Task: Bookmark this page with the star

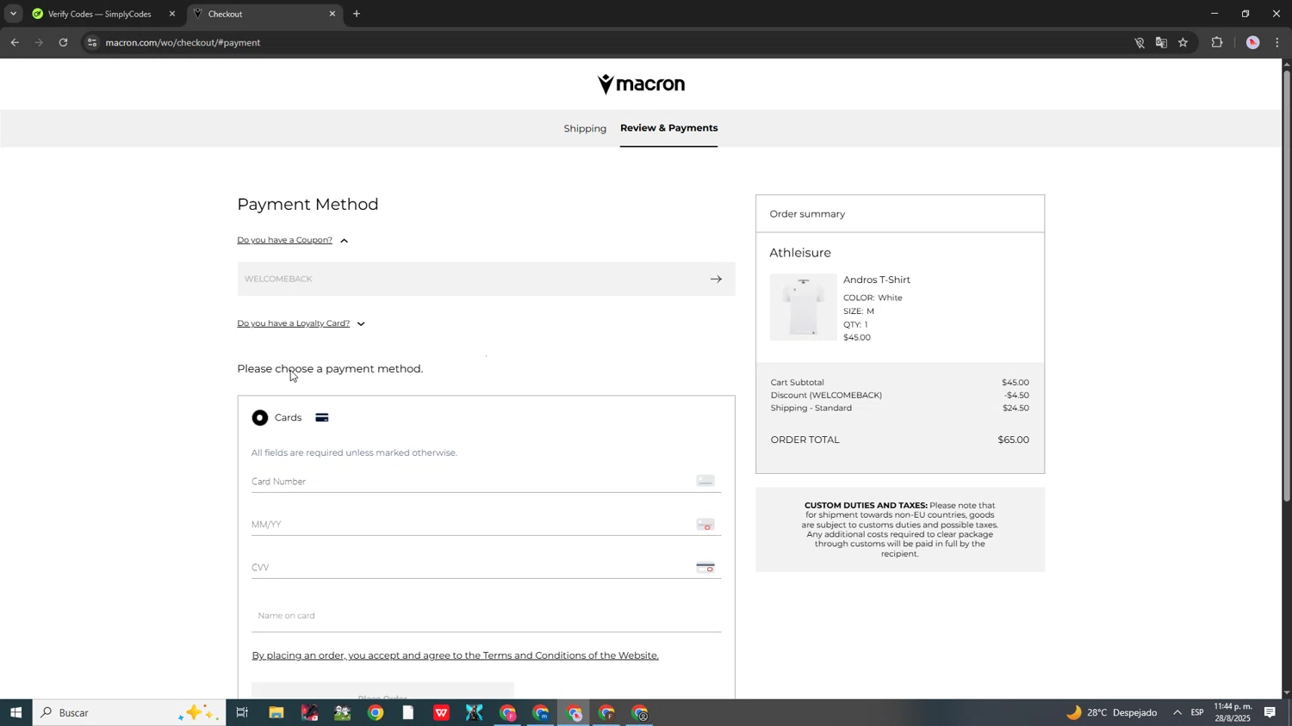Action: click(x=1183, y=42)
